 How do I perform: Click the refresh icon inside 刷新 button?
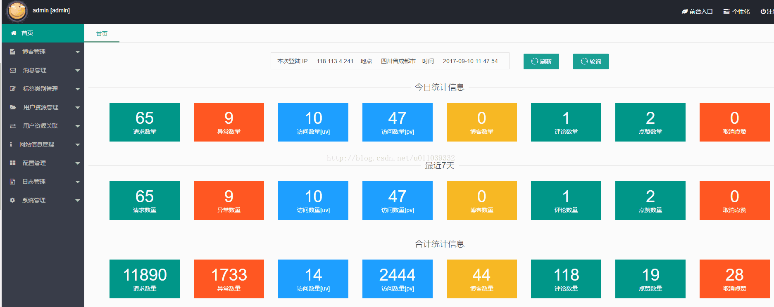(534, 61)
